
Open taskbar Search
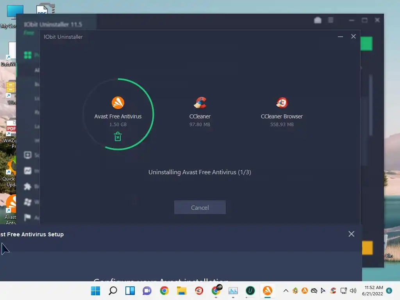(113, 291)
